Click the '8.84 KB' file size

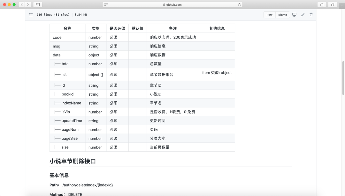click(81, 15)
